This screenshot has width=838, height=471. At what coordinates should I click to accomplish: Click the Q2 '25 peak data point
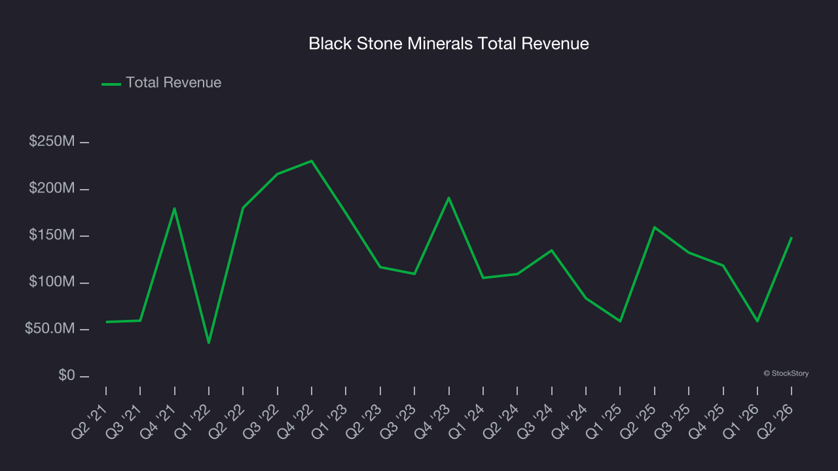(655, 227)
